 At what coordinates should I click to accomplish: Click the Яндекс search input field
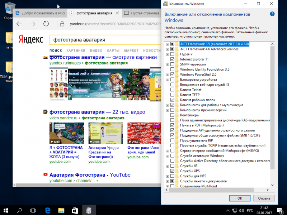pos(105,40)
